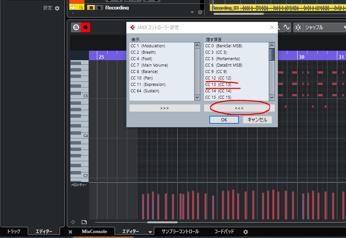Click the C3 piano key
The image size is (346, 238).
[x=85, y=176]
